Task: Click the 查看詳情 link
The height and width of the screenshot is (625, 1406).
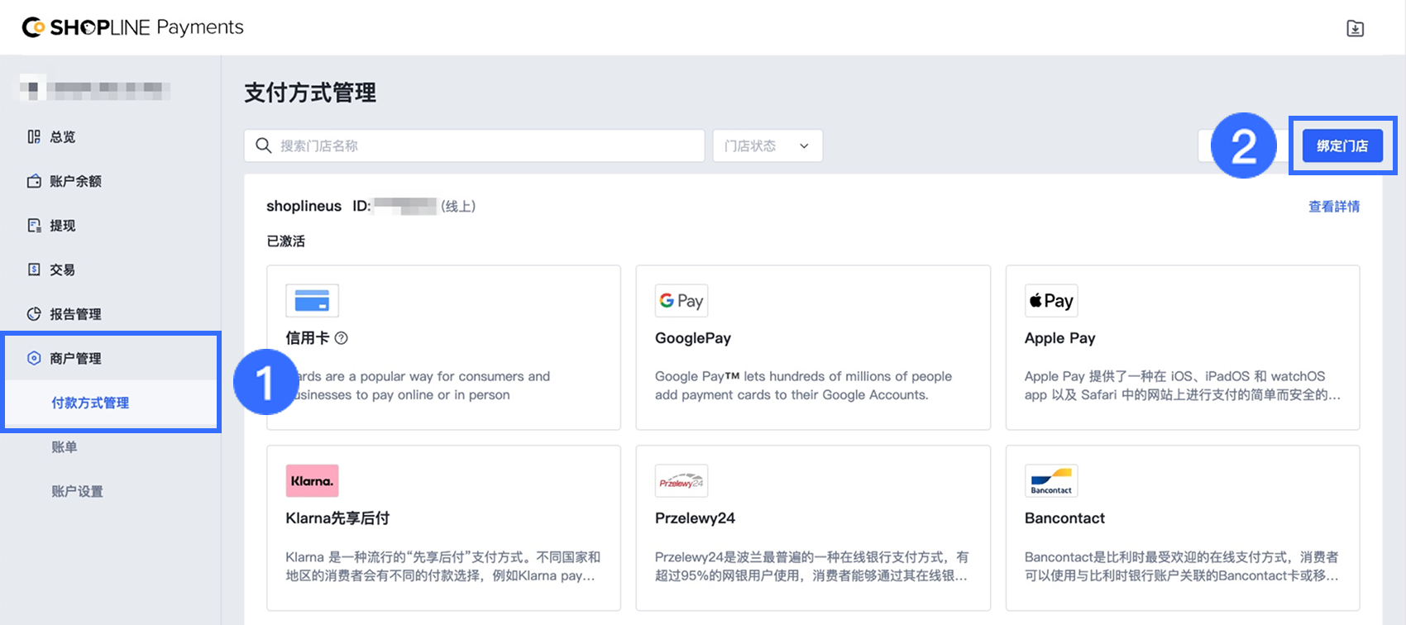Action: point(1333,207)
